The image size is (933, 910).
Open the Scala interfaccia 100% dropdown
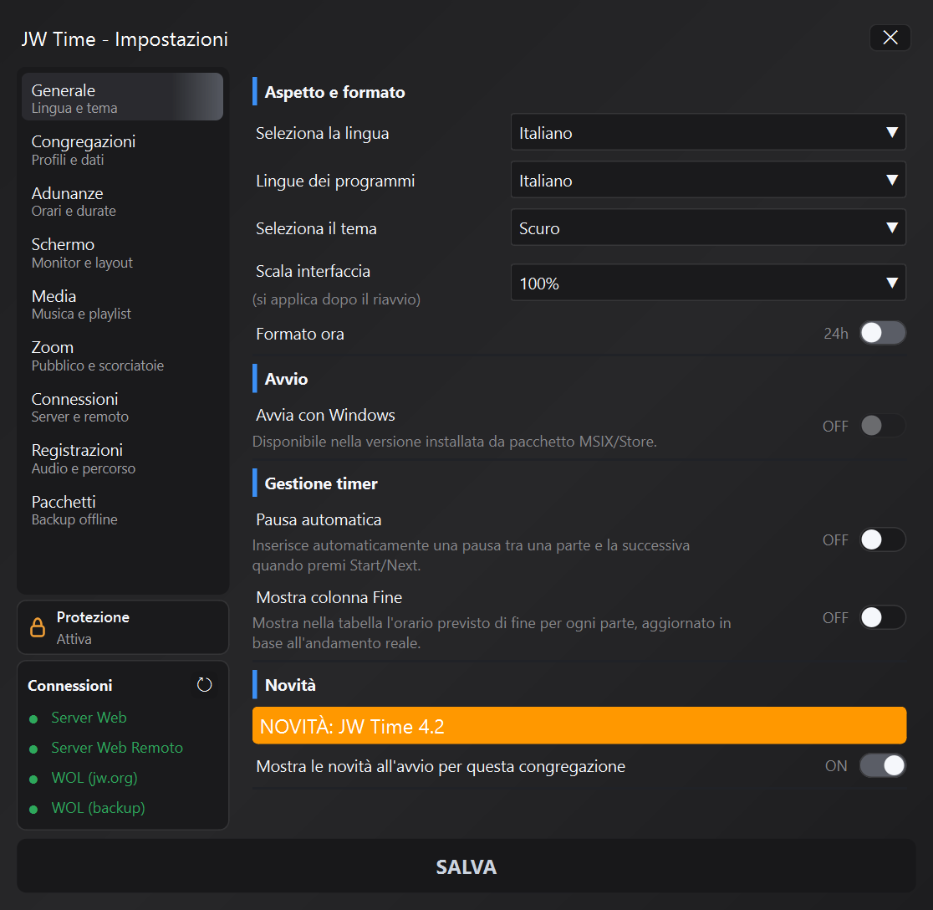(x=708, y=283)
